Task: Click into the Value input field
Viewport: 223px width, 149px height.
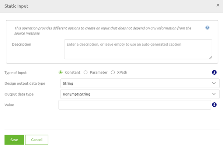Action: 135,105
